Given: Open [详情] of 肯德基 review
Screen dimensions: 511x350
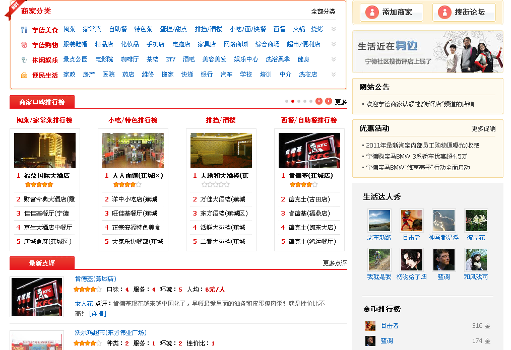Looking at the screenshot, I should (98, 314).
